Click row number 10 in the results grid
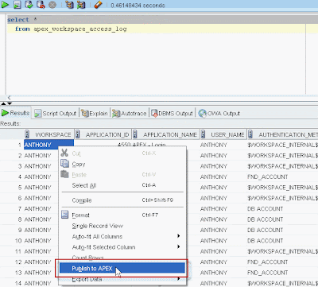The height and width of the screenshot is (287, 318). click(18, 241)
